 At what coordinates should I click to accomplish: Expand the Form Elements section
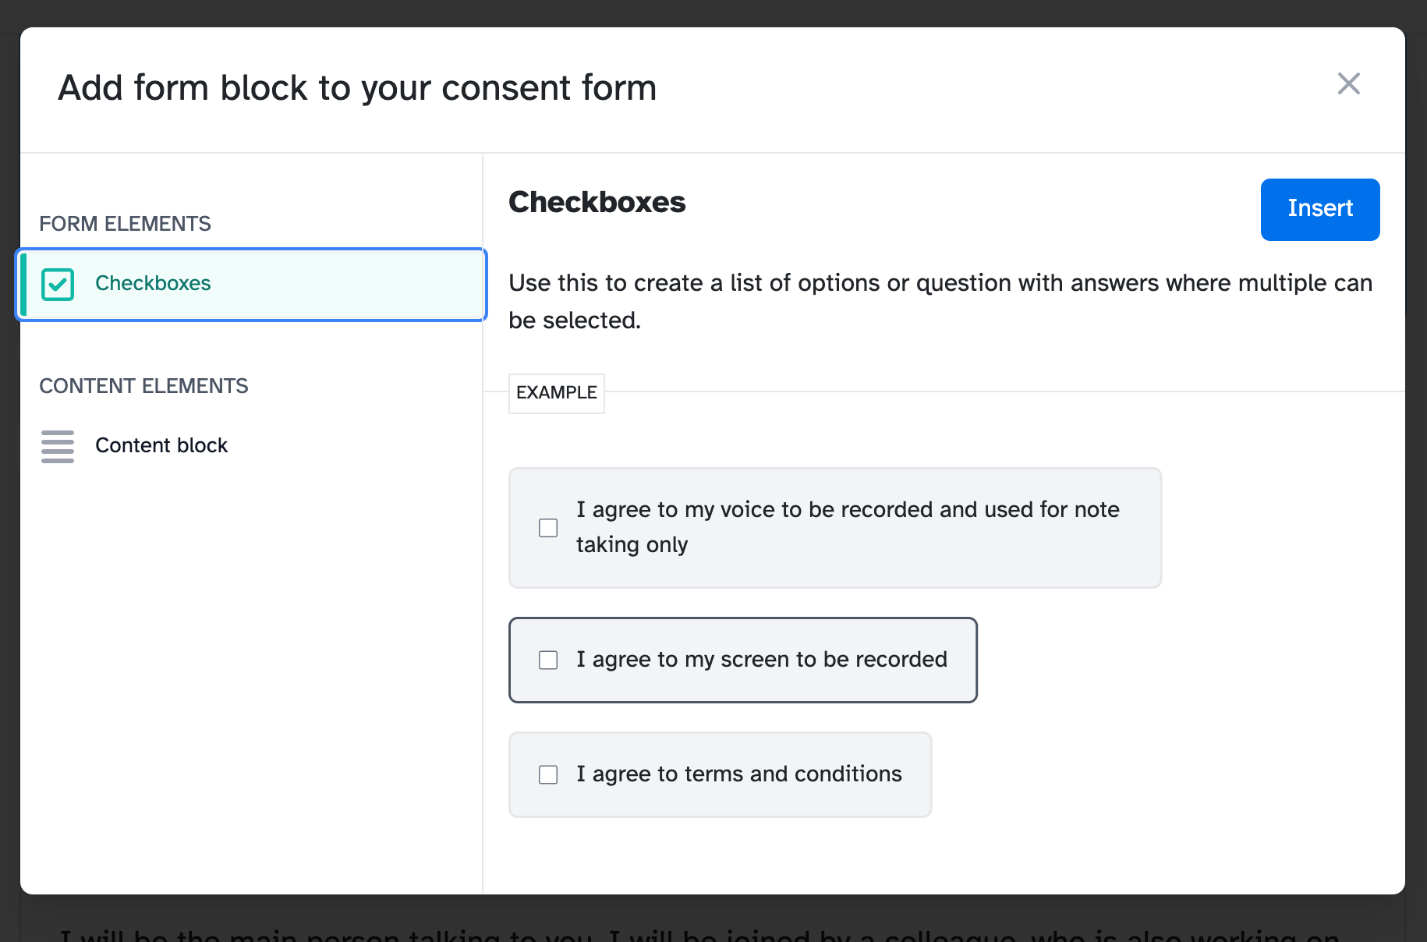[x=125, y=224]
